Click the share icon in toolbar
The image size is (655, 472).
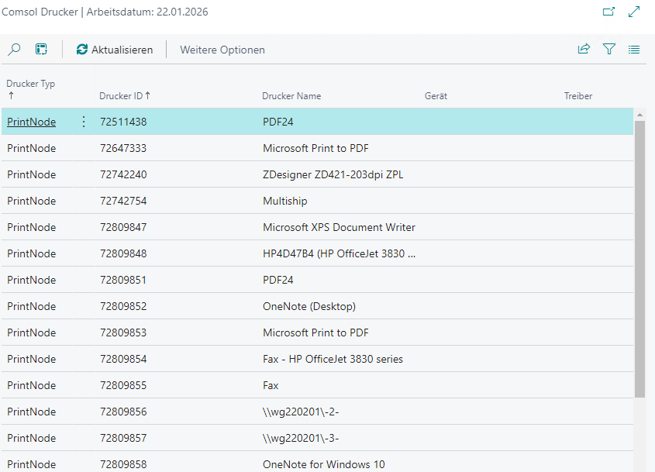[x=584, y=50]
